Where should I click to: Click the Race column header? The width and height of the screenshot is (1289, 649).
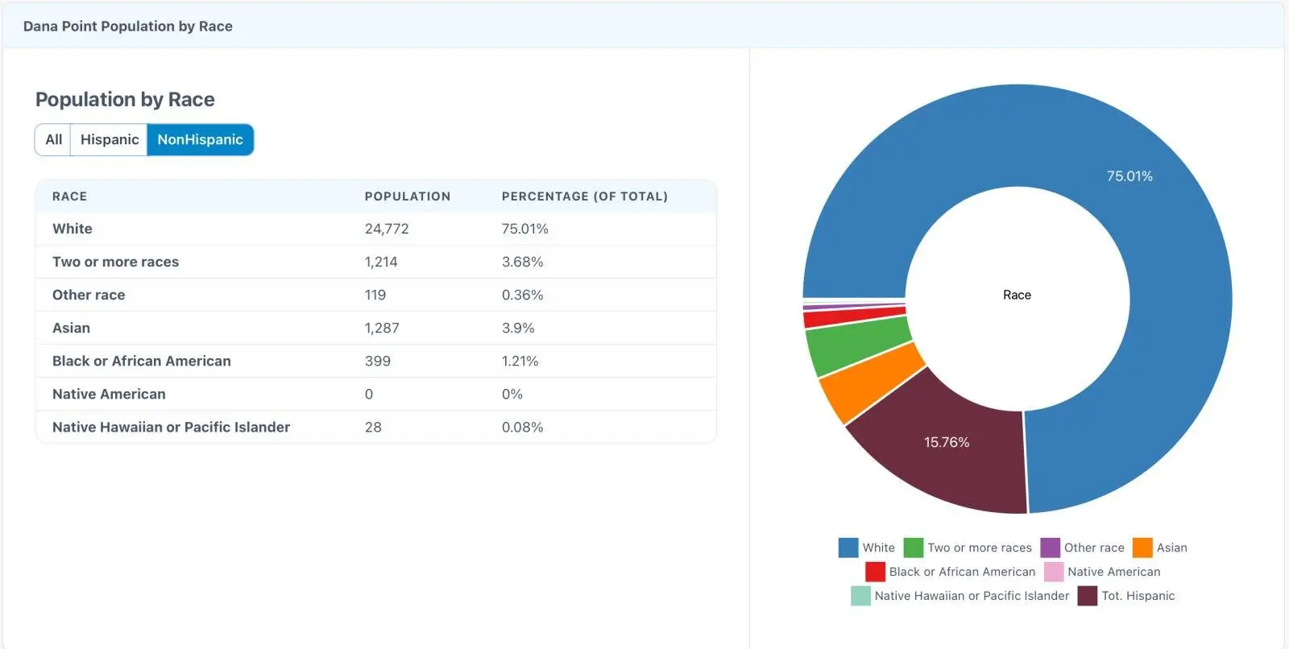tap(69, 196)
